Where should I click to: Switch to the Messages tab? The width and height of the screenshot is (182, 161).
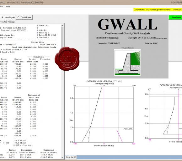(x=11, y=22)
